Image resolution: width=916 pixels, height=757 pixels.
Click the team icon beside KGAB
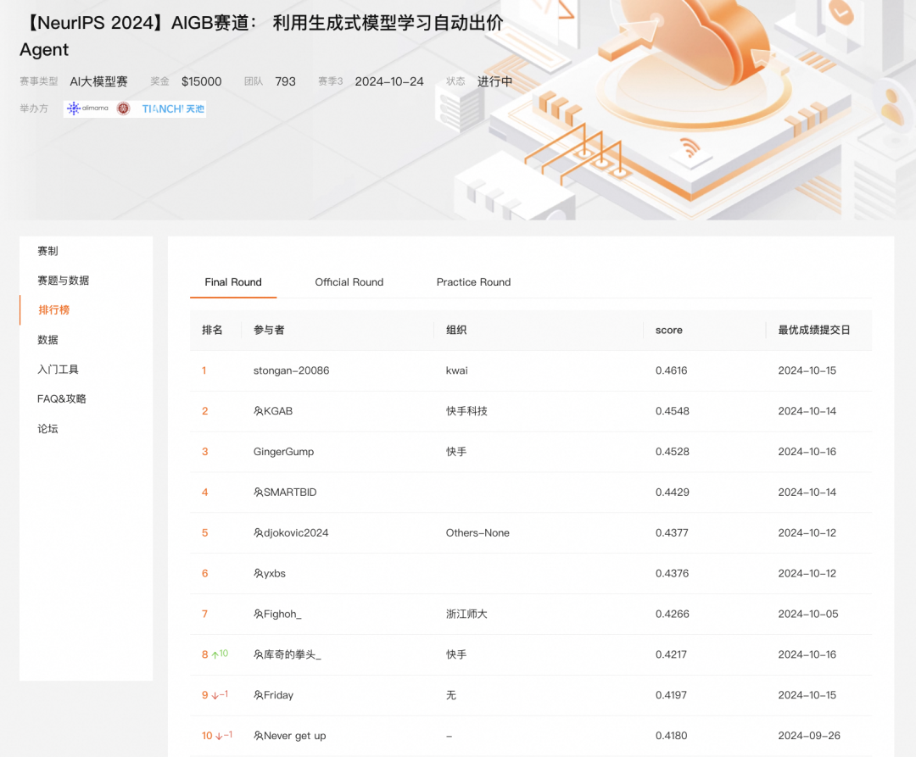click(x=259, y=411)
